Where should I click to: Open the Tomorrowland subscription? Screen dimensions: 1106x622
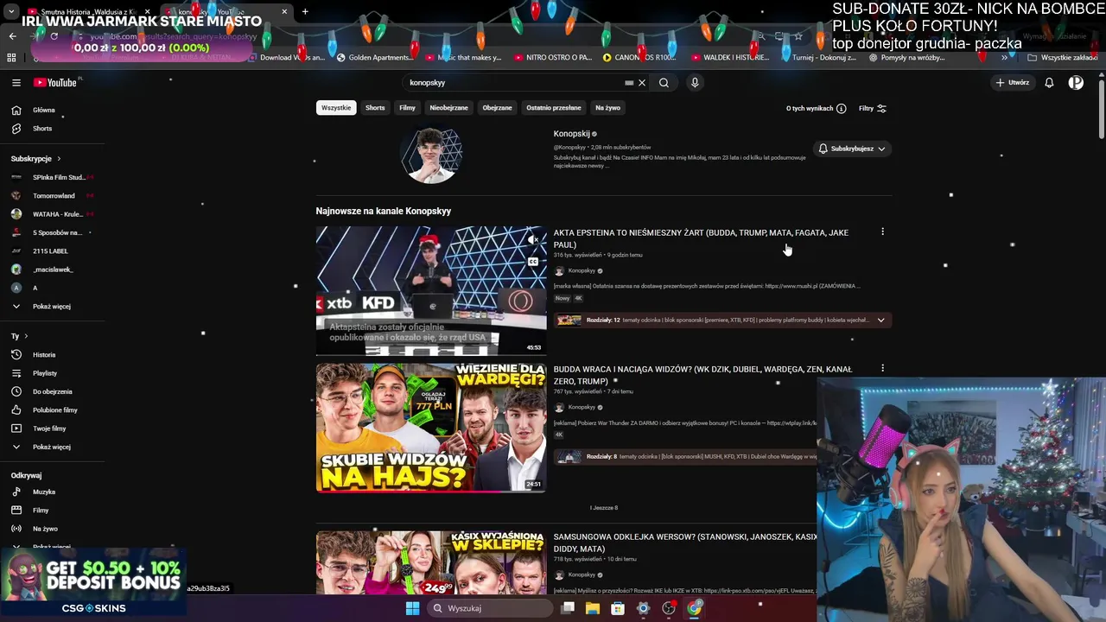52,195
